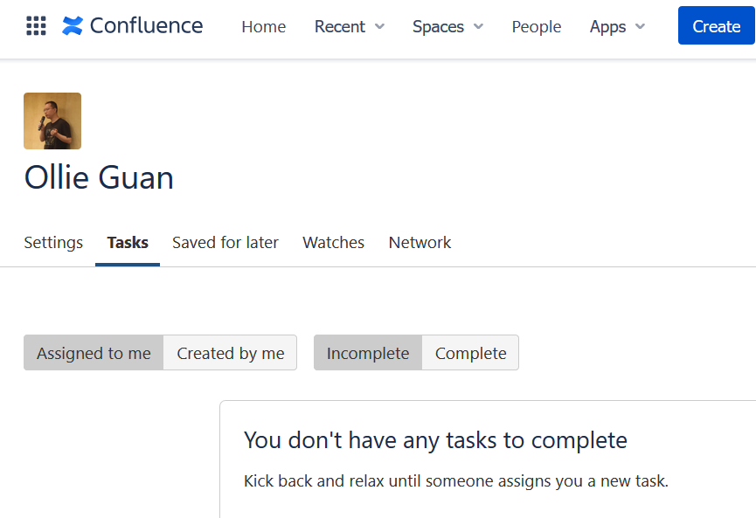
Task: Click the 'Kick back and relax' message text
Action: pos(456,481)
